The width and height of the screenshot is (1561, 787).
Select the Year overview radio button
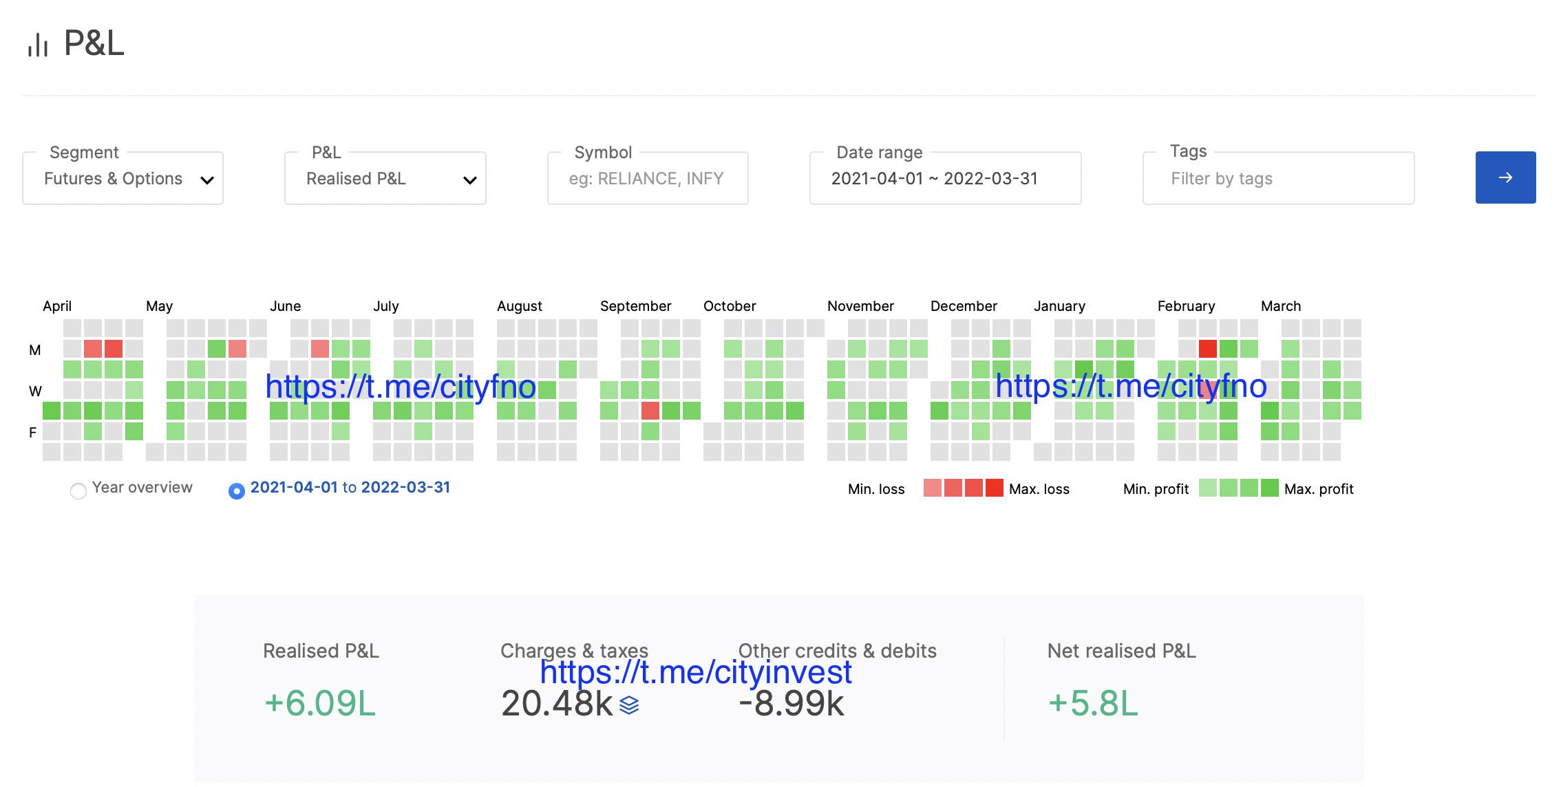tap(78, 490)
